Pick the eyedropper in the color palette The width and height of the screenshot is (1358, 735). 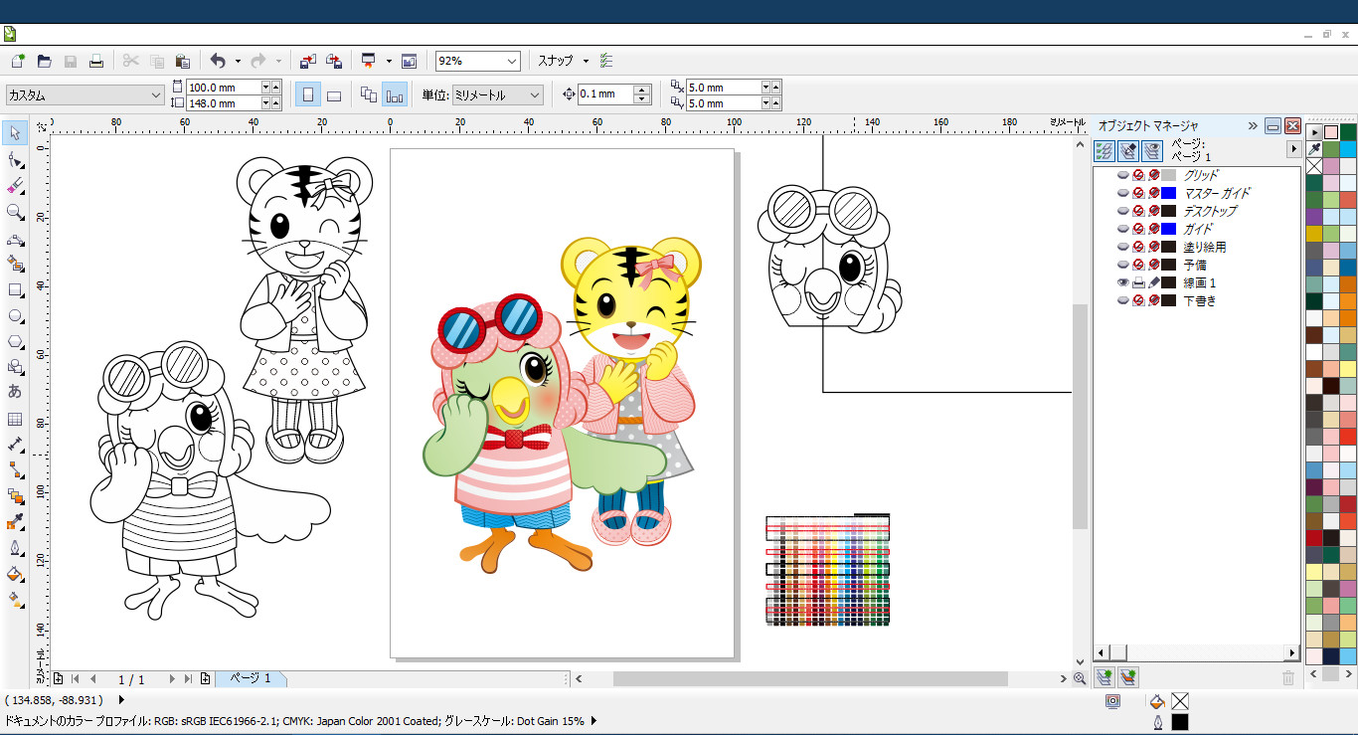click(1314, 149)
